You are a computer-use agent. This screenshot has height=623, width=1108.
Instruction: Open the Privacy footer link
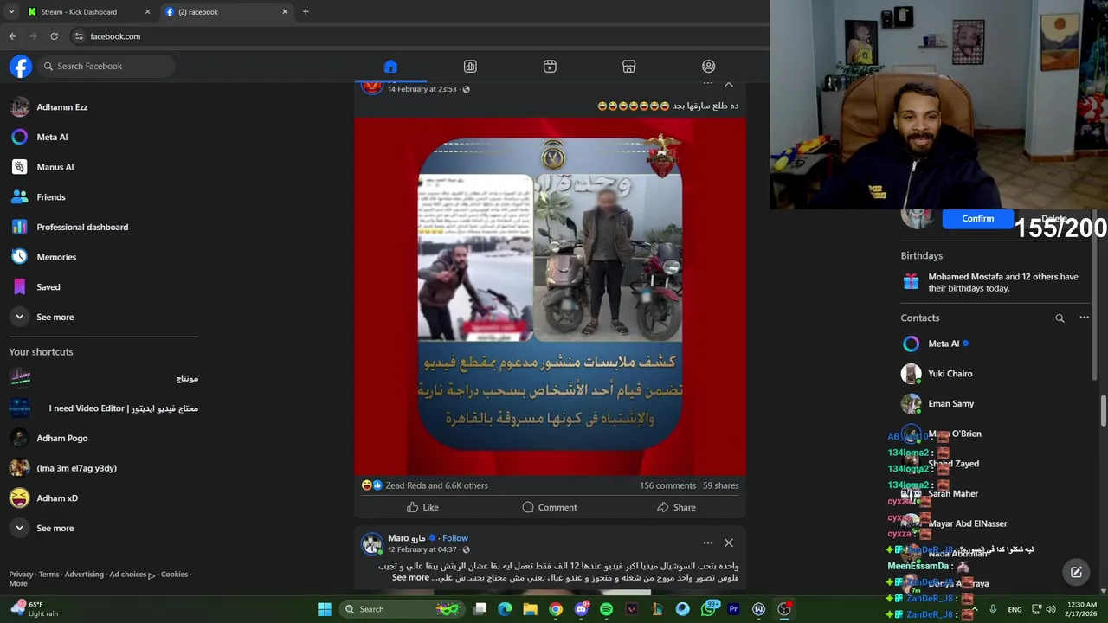pyautogui.click(x=21, y=574)
